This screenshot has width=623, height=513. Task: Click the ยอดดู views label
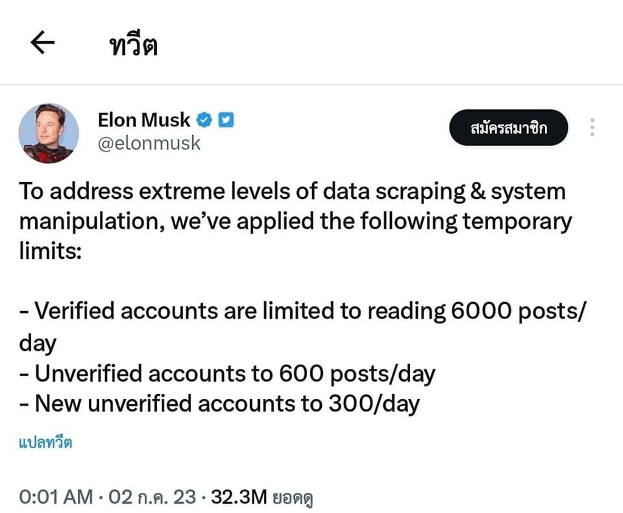(x=293, y=498)
